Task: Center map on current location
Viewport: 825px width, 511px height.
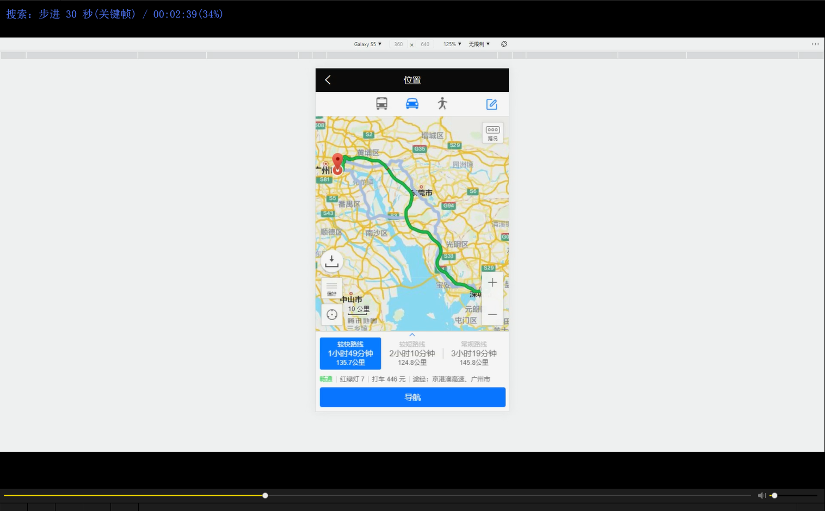Action: tap(331, 314)
